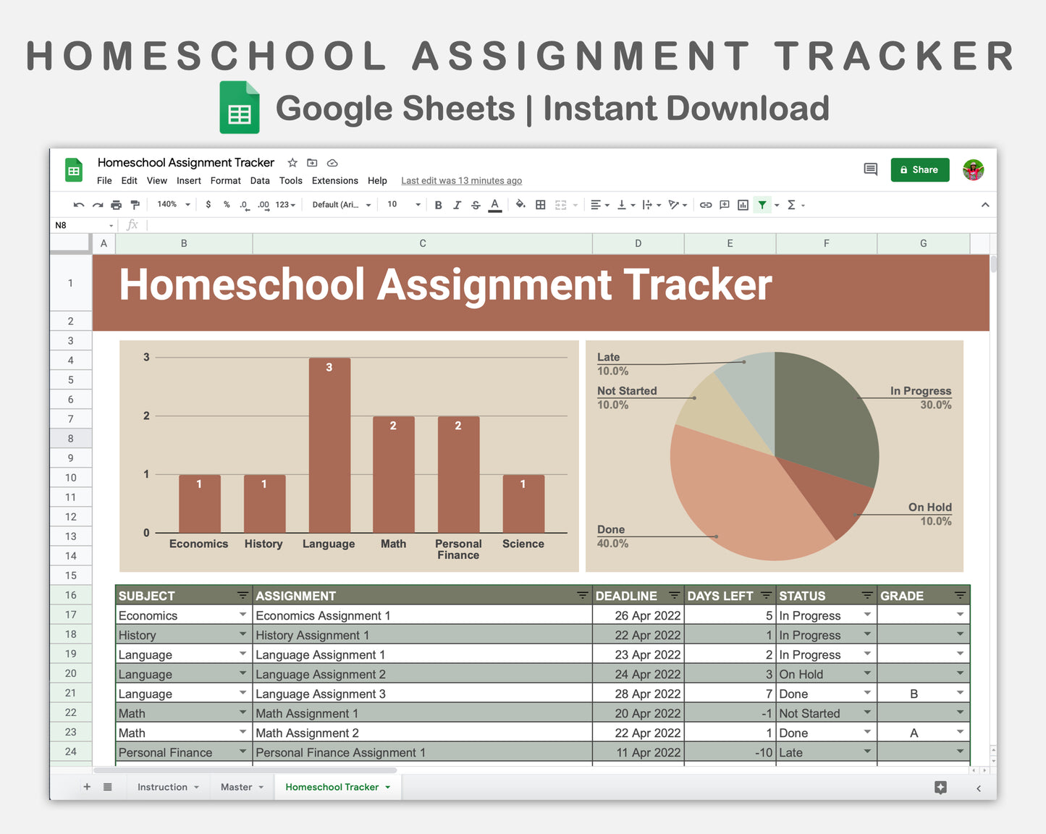
Task: Click the Borders icon
Action: (540, 204)
